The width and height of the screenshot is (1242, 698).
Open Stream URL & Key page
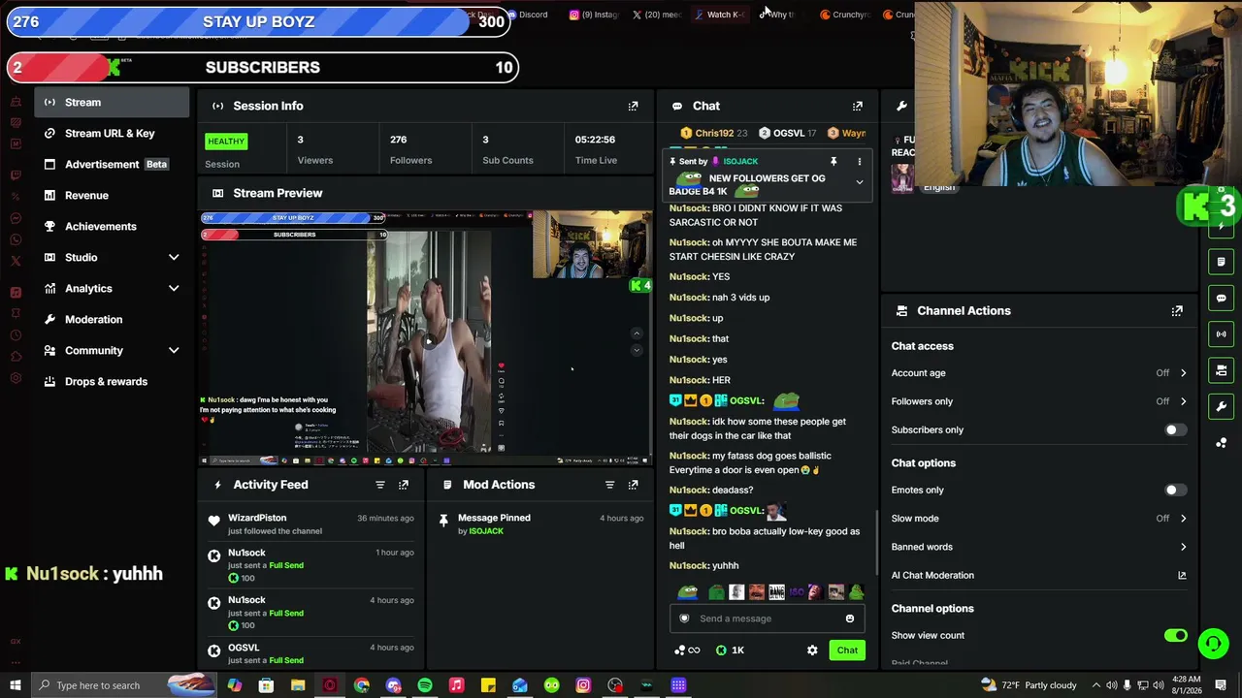pyautogui.click(x=112, y=133)
